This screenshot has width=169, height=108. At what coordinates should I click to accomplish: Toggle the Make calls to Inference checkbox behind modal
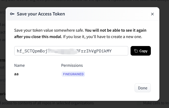[139, 103]
